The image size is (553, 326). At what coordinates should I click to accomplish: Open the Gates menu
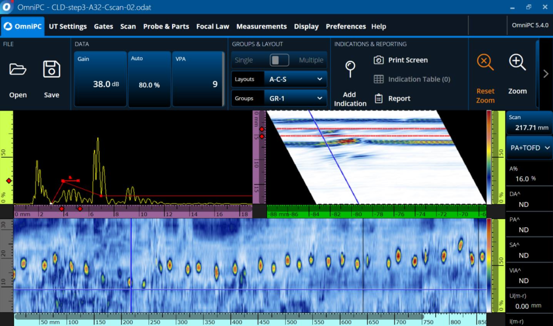tap(103, 27)
